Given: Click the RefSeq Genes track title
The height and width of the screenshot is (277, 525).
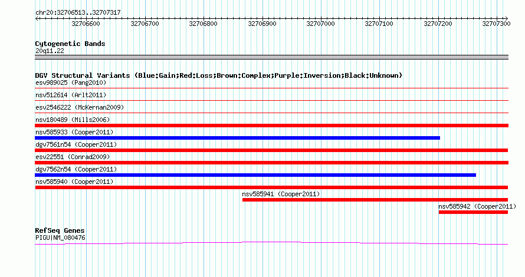Looking at the screenshot, I should (x=60, y=230).
